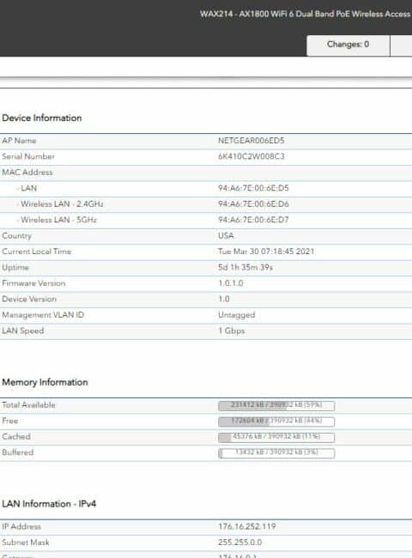Click the IP Address value 176.16.252.119
The height and width of the screenshot is (558, 412).
point(247,526)
